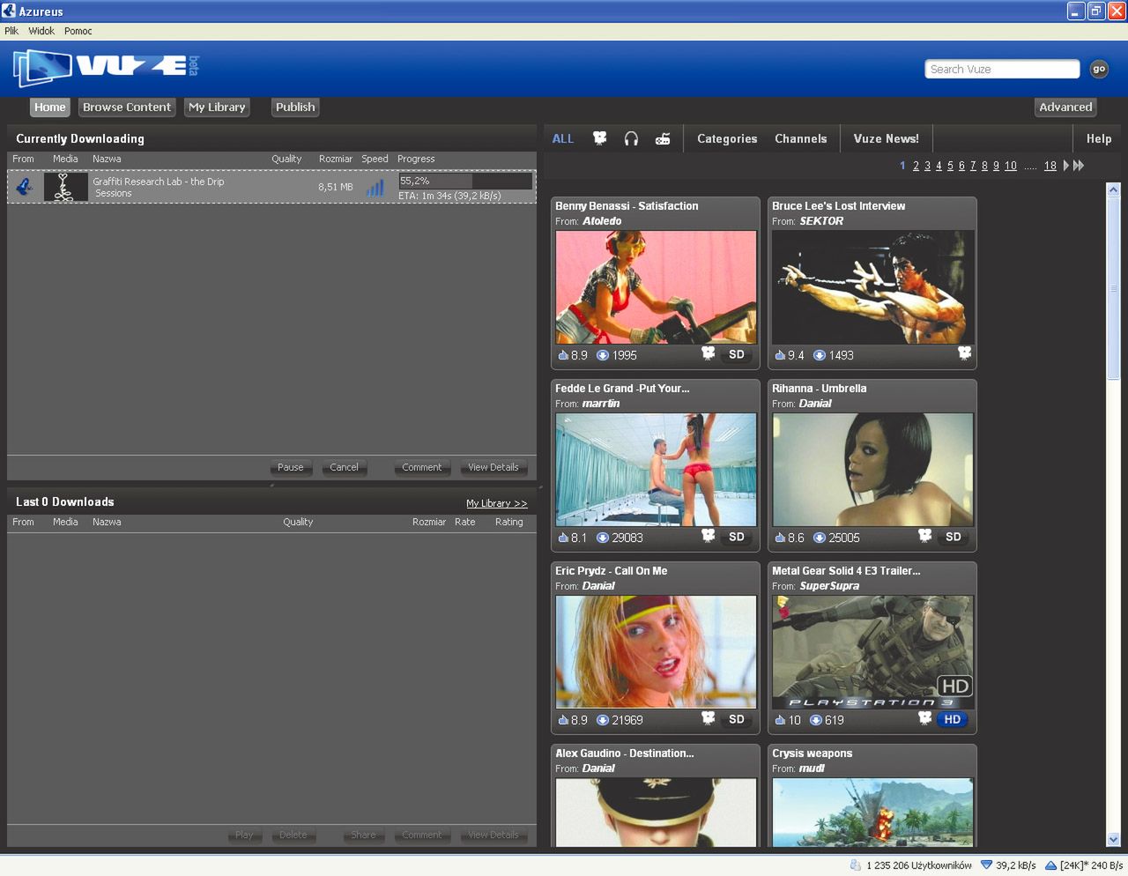The height and width of the screenshot is (876, 1128).
Task: Open the Categories section
Action: tap(727, 138)
